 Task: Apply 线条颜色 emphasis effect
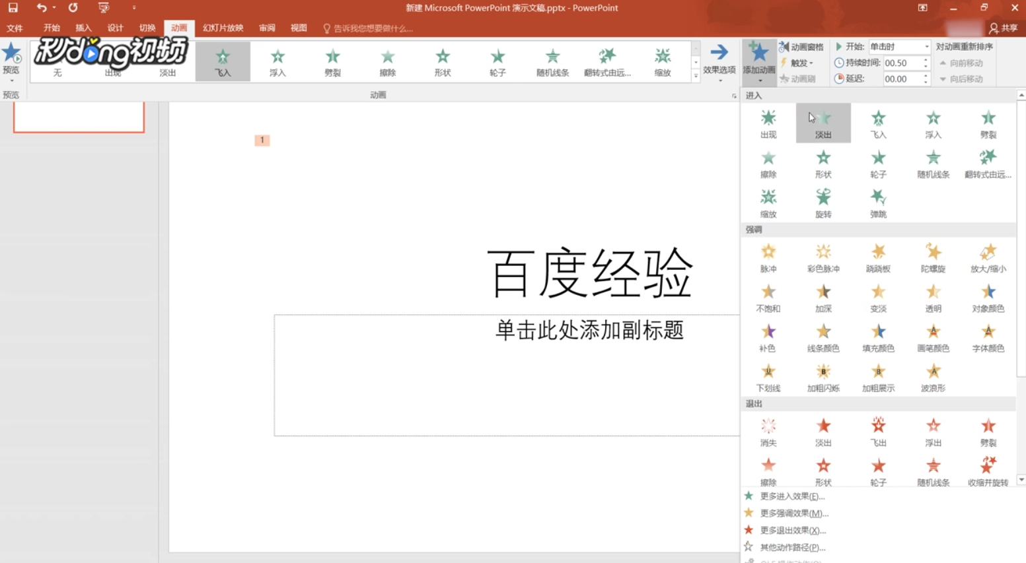[x=823, y=337]
